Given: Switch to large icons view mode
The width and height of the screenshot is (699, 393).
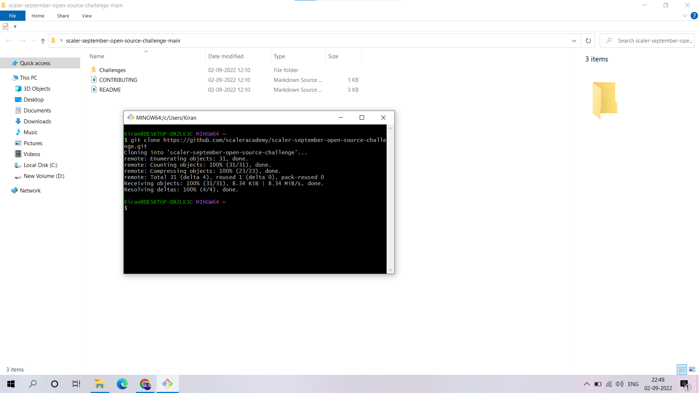Looking at the screenshot, I should [692, 369].
